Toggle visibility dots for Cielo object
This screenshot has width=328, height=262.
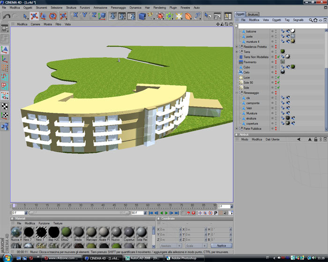276,73
